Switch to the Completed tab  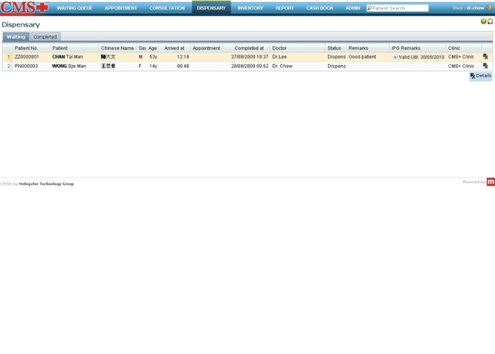pyautogui.click(x=45, y=37)
